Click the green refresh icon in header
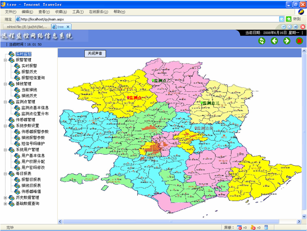Viewport: 307px width, 231px height. coord(262,41)
